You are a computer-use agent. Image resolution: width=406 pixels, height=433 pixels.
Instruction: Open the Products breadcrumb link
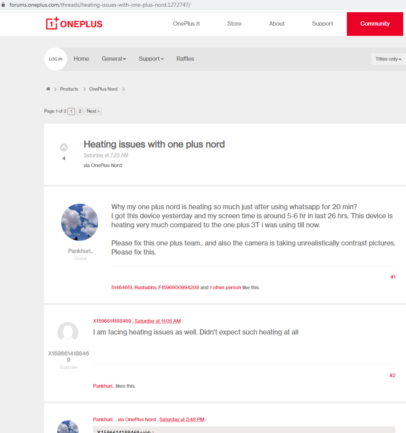69,89
